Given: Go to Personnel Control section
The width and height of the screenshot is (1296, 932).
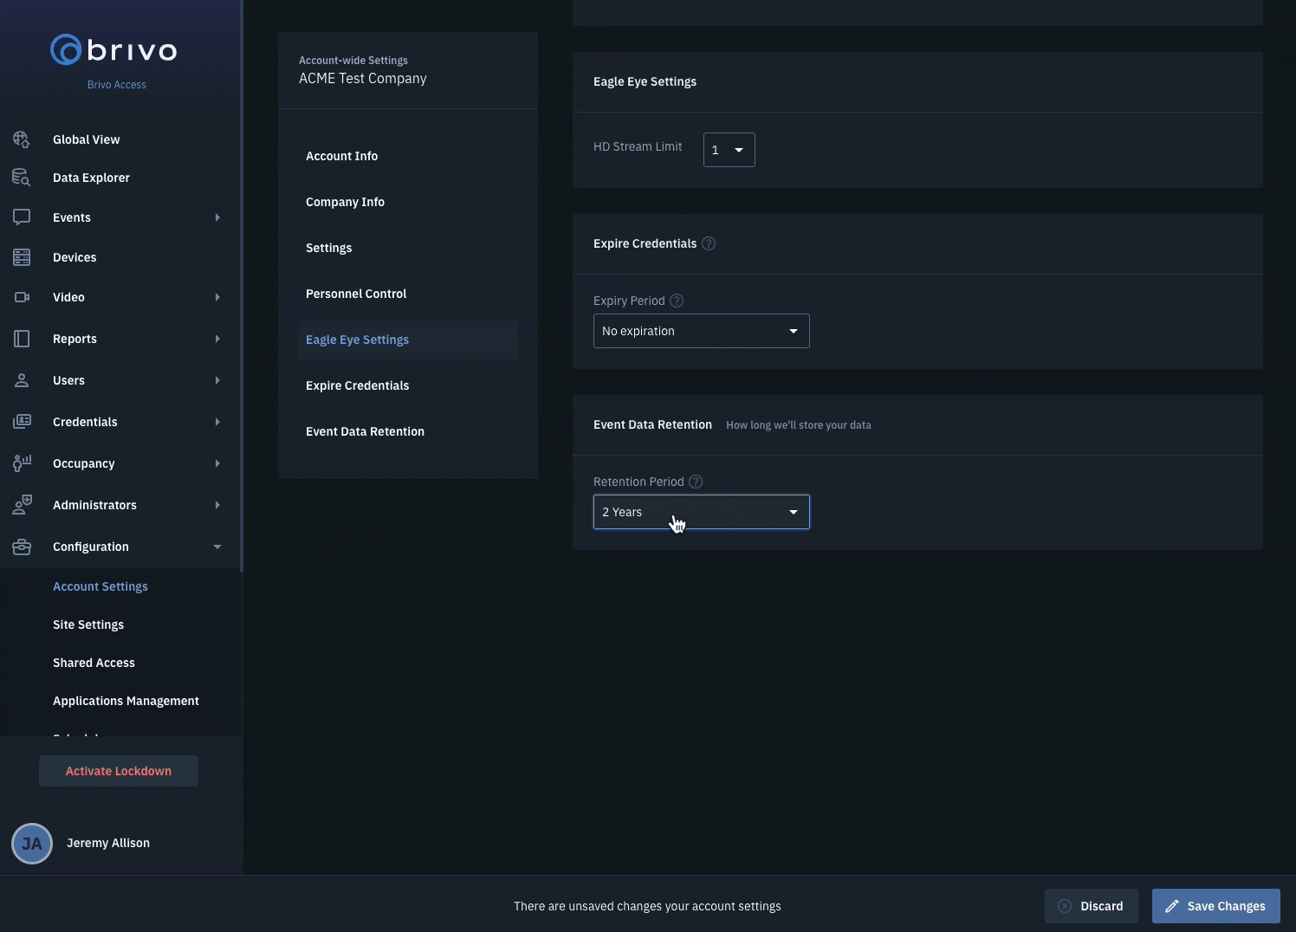Looking at the screenshot, I should point(356,294).
